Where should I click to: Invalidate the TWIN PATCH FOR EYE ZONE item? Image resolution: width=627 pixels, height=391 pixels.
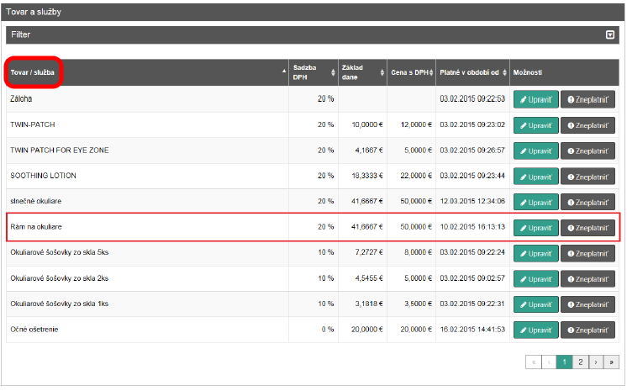point(587,151)
